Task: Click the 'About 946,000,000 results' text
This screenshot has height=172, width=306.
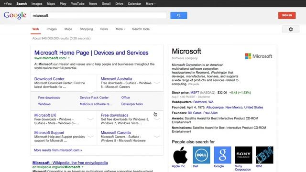Action: (x=61, y=38)
